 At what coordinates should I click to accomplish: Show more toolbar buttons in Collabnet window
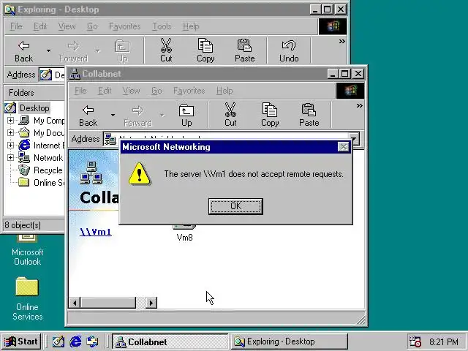click(359, 105)
